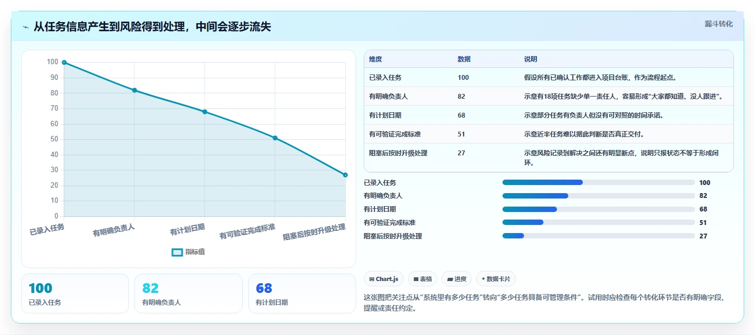Click the x-axis label 阻塞后按时升级处理
755x335 pixels.
(314, 232)
